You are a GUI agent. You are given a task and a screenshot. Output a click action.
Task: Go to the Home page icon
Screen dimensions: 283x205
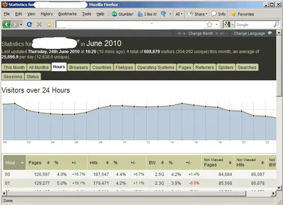(x=49, y=25)
